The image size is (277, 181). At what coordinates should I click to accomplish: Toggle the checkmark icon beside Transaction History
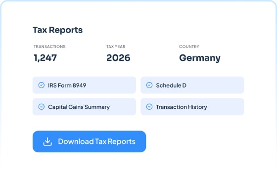pos(149,107)
